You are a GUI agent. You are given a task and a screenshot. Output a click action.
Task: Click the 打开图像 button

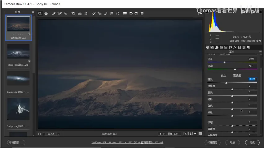tap(212, 142)
